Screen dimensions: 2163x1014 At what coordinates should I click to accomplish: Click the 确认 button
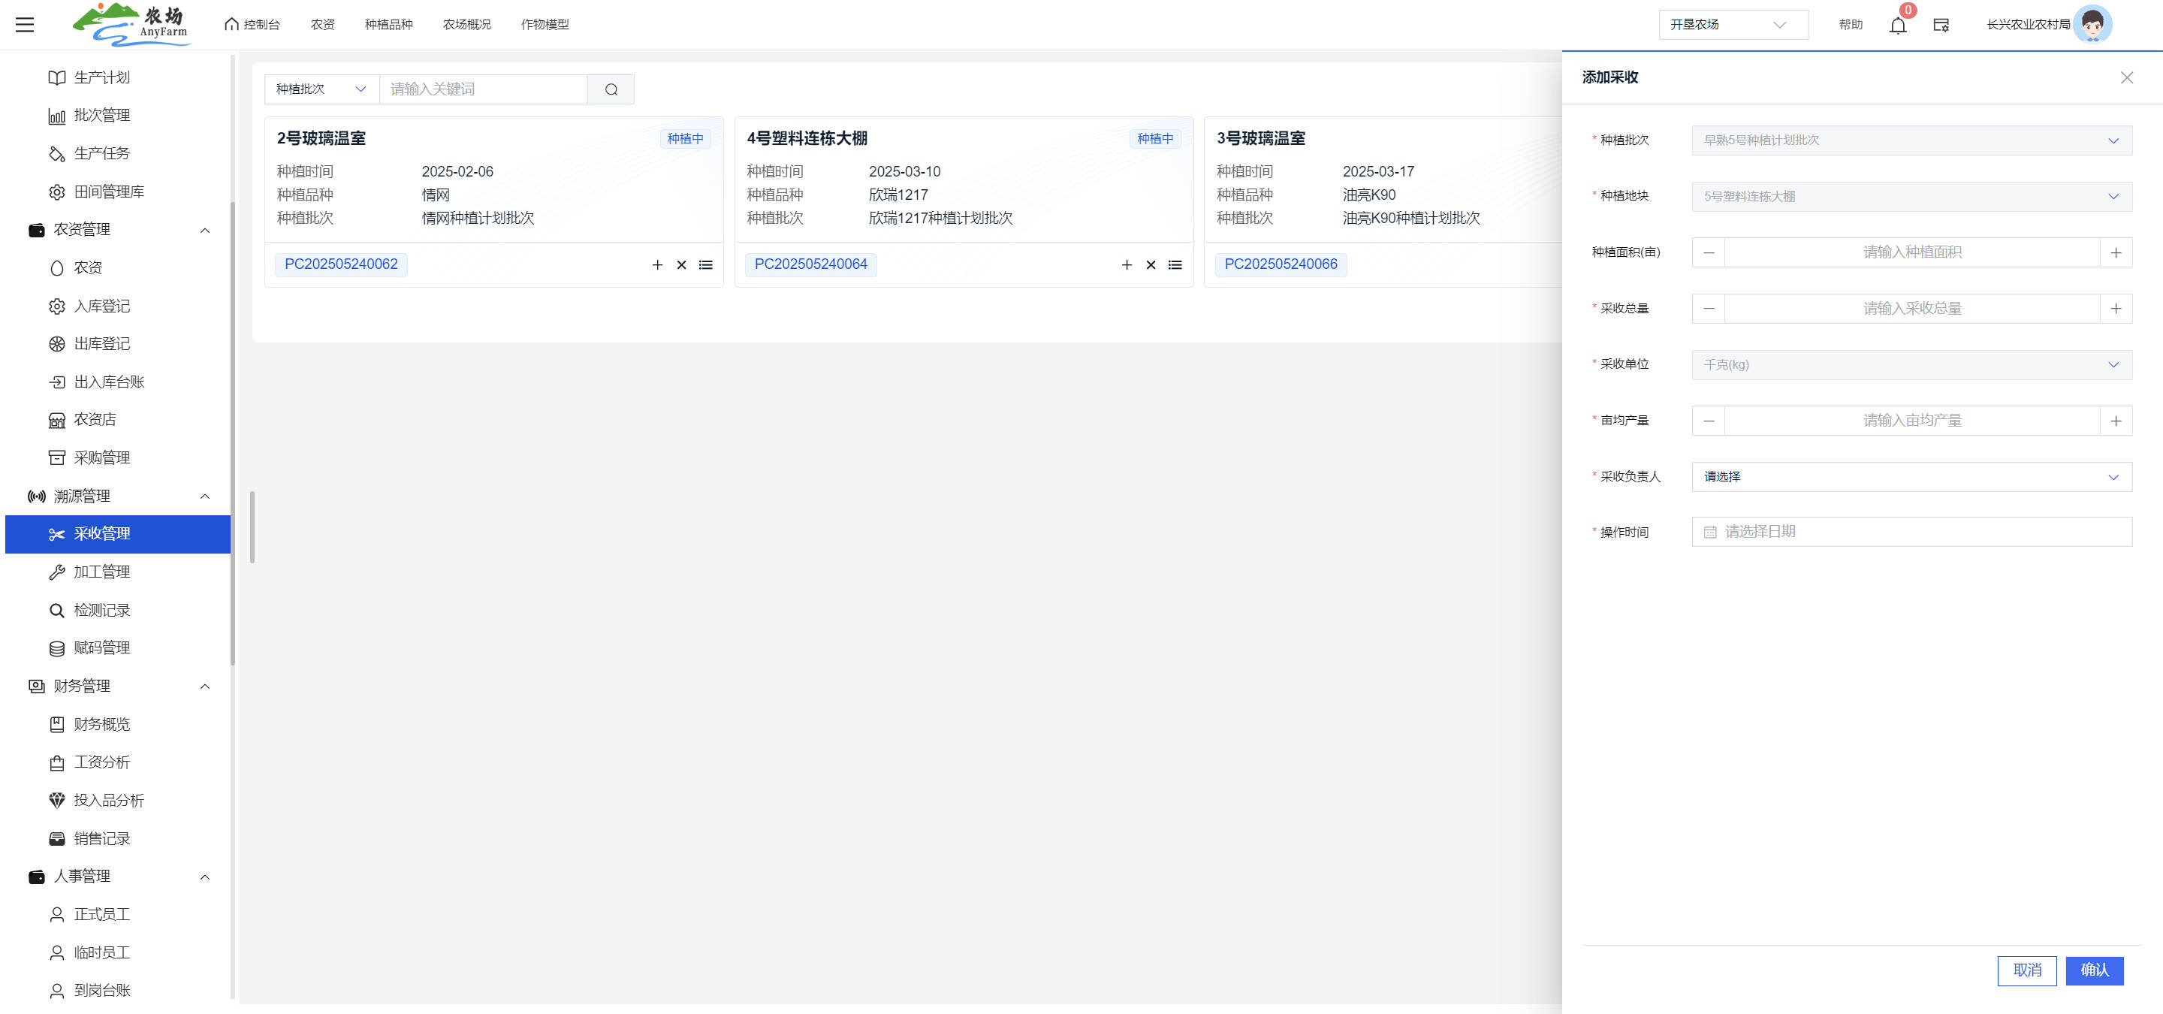click(2093, 970)
